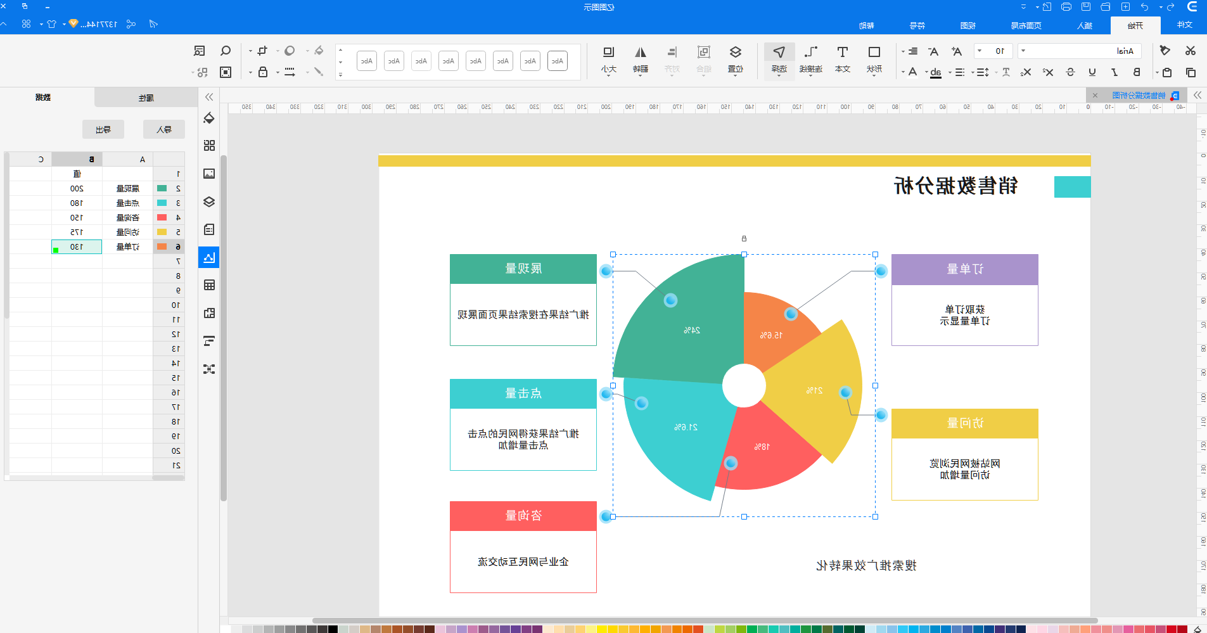Click the Cut scissors icon
This screenshot has height=633, width=1207.
point(1191,51)
